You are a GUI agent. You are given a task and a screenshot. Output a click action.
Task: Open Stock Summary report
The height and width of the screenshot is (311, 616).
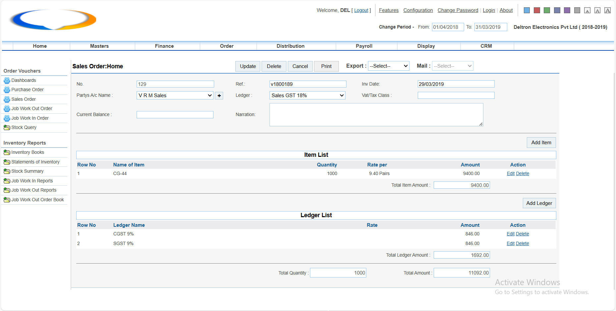point(27,171)
